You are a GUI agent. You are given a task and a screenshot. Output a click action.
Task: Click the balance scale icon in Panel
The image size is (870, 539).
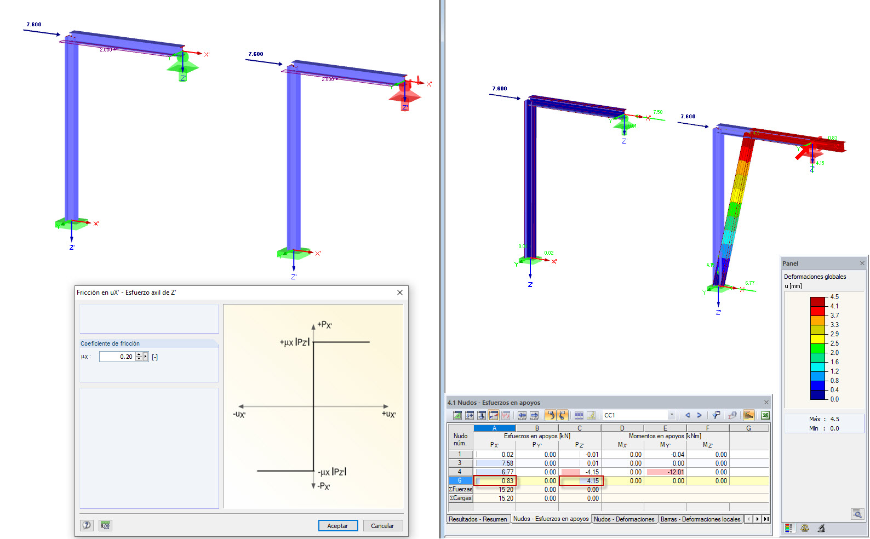[x=805, y=528]
